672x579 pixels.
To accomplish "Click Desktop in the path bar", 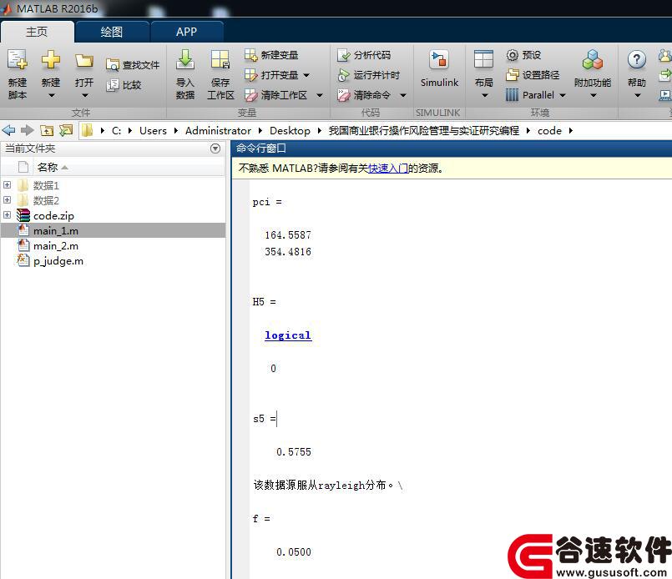I will point(291,131).
